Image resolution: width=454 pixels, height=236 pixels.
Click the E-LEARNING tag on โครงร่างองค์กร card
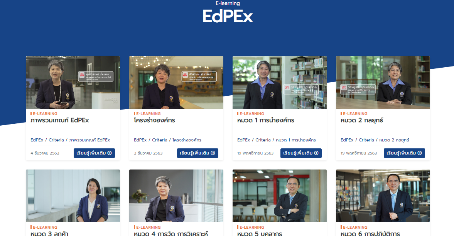click(x=148, y=114)
